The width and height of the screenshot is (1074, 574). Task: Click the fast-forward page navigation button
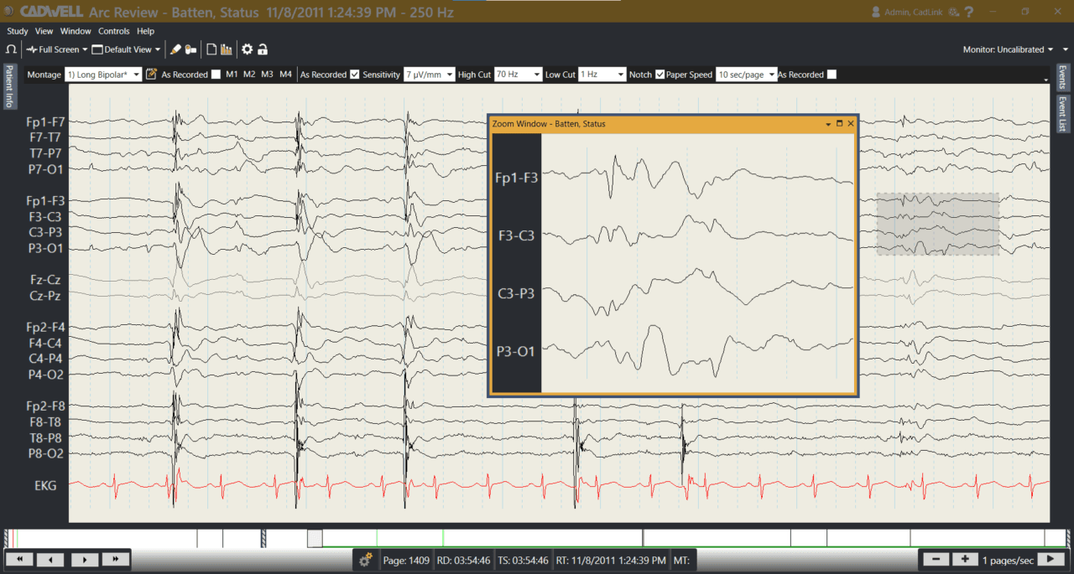coord(116,559)
